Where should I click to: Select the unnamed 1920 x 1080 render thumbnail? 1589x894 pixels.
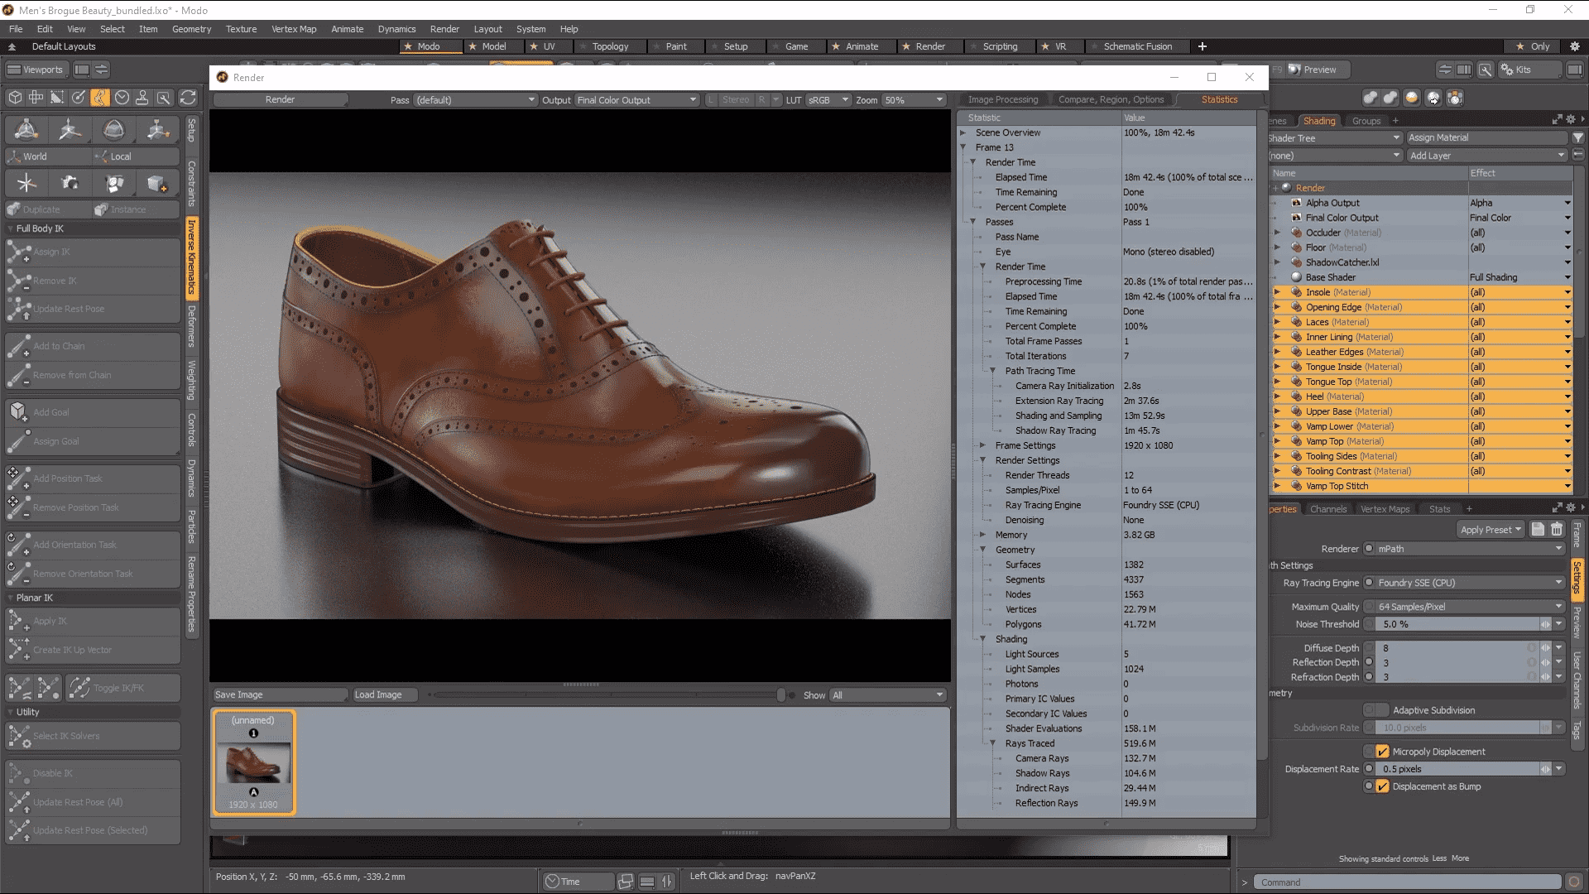click(x=253, y=762)
